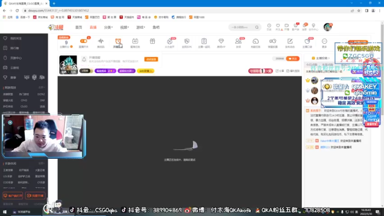Open the 发布动态 edit-pencil tool

pos(290,41)
